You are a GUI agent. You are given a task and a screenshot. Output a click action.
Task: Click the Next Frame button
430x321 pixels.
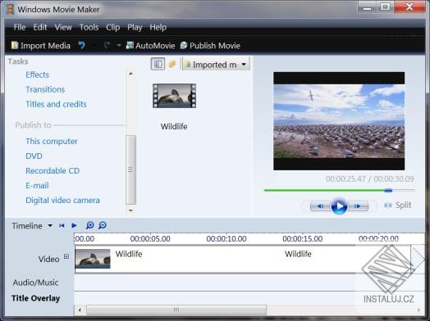[358, 206]
